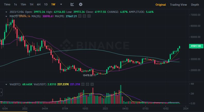Collapse the Vol(BTC) legend row
Screen dimensions: 204x112
click(x=7, y=84)
